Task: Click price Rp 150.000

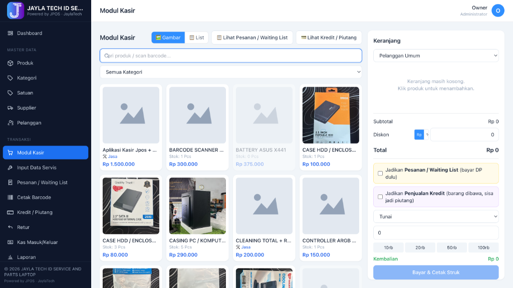Action: point(316,255)
